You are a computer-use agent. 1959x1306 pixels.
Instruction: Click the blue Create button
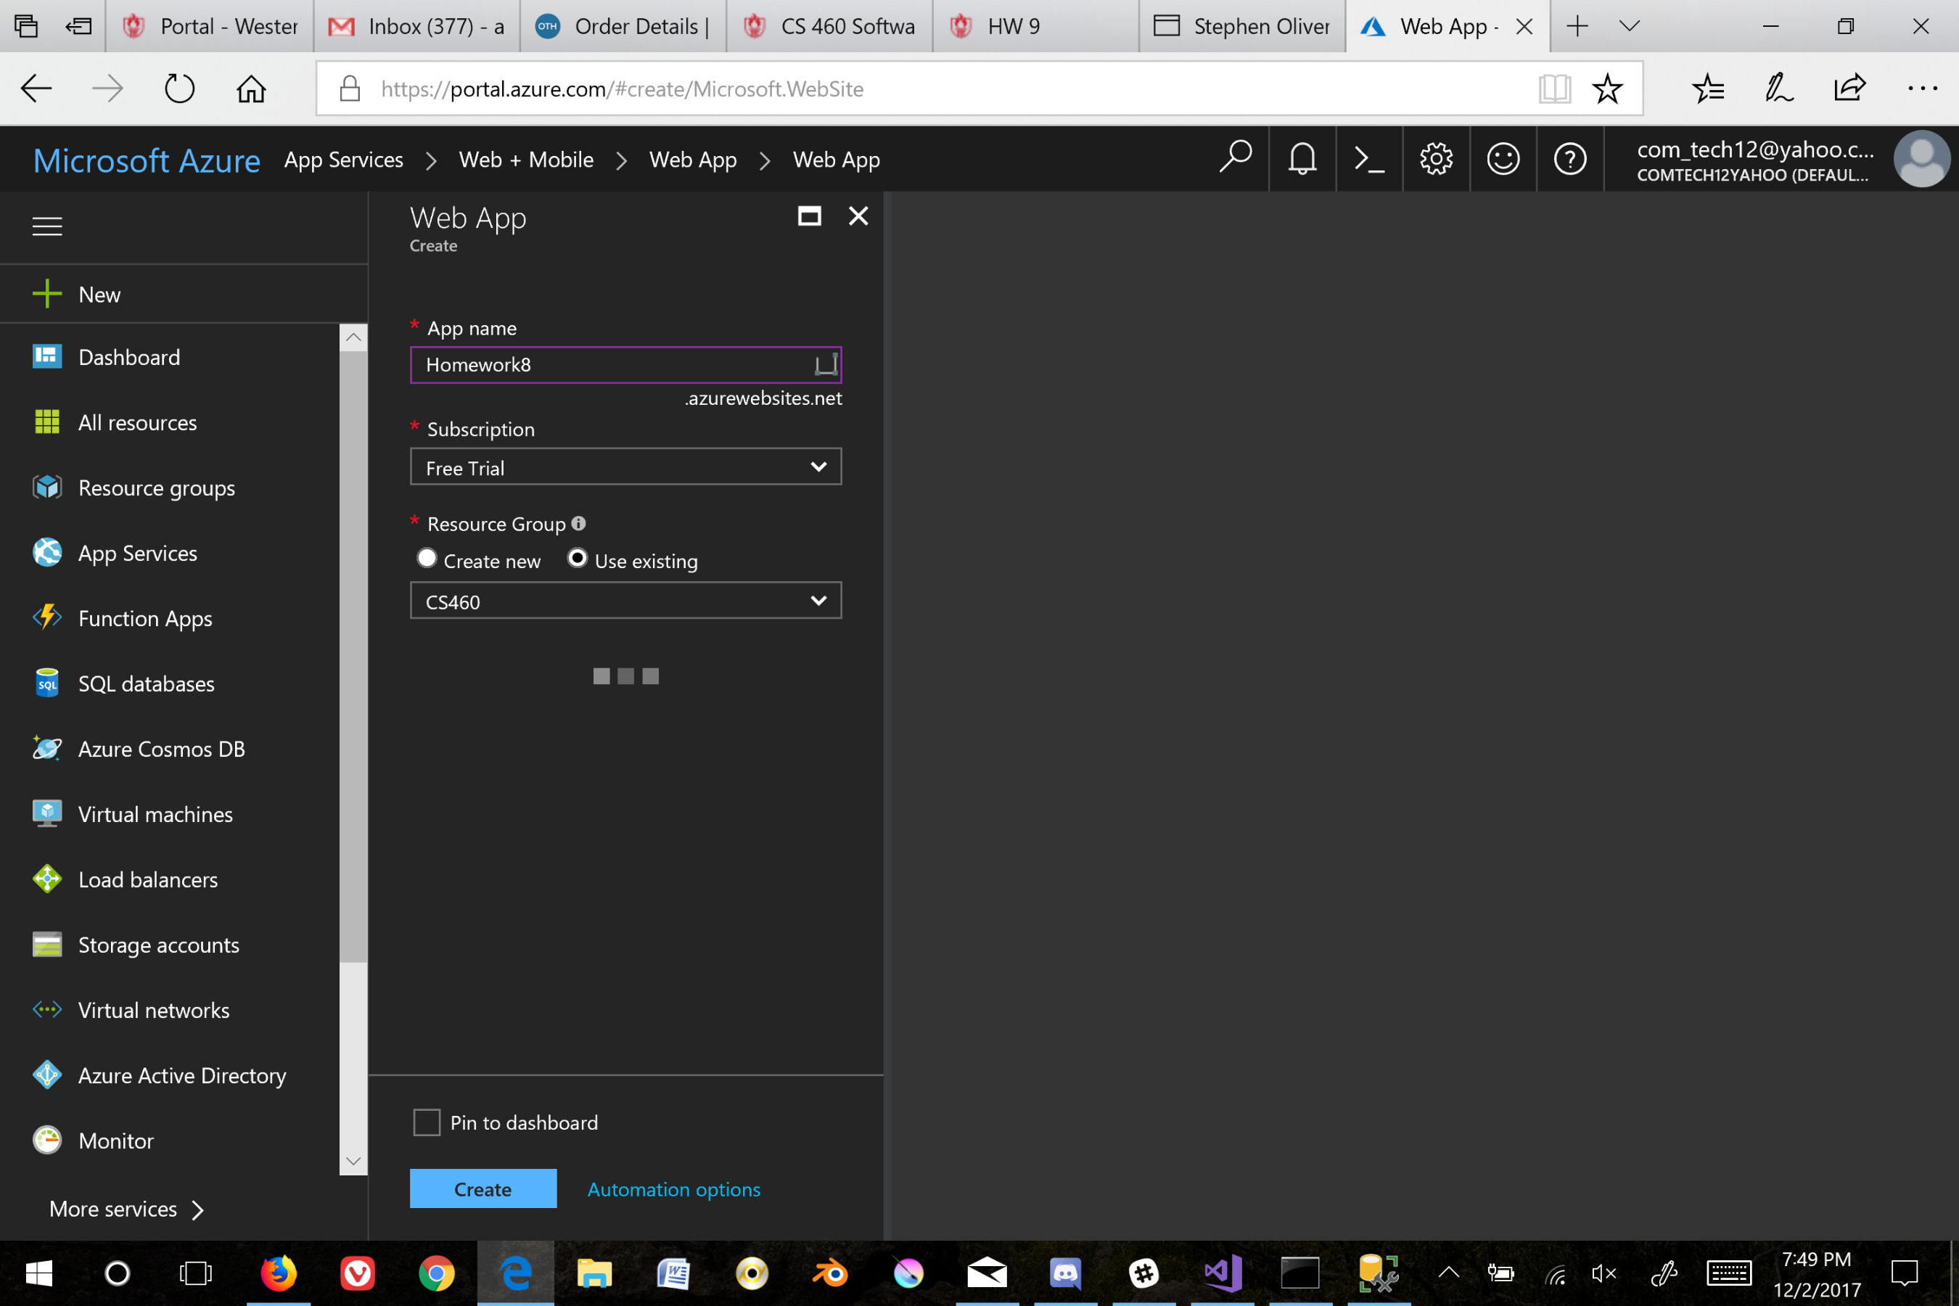coord(482,1188)
